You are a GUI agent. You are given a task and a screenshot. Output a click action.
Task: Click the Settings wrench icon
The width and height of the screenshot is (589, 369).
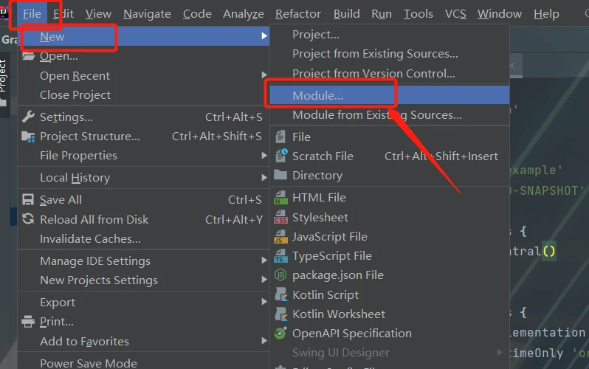tap(28, 117)
